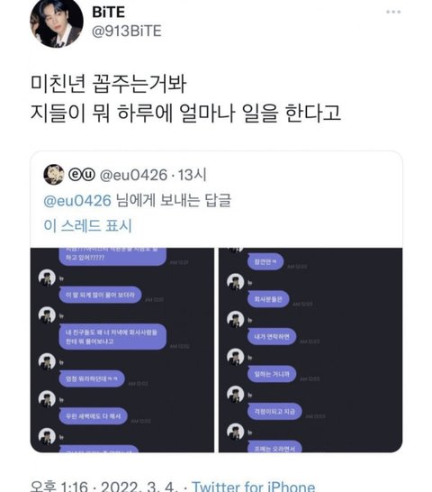Click the @eu0426 reply mention link
This screenshot has height=492, width=432.
coord(77,201)
